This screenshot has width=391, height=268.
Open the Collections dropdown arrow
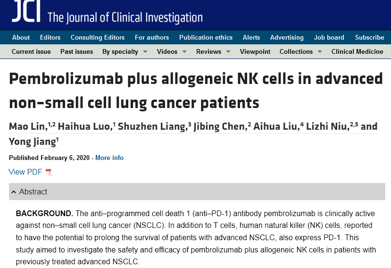[320, 51]
